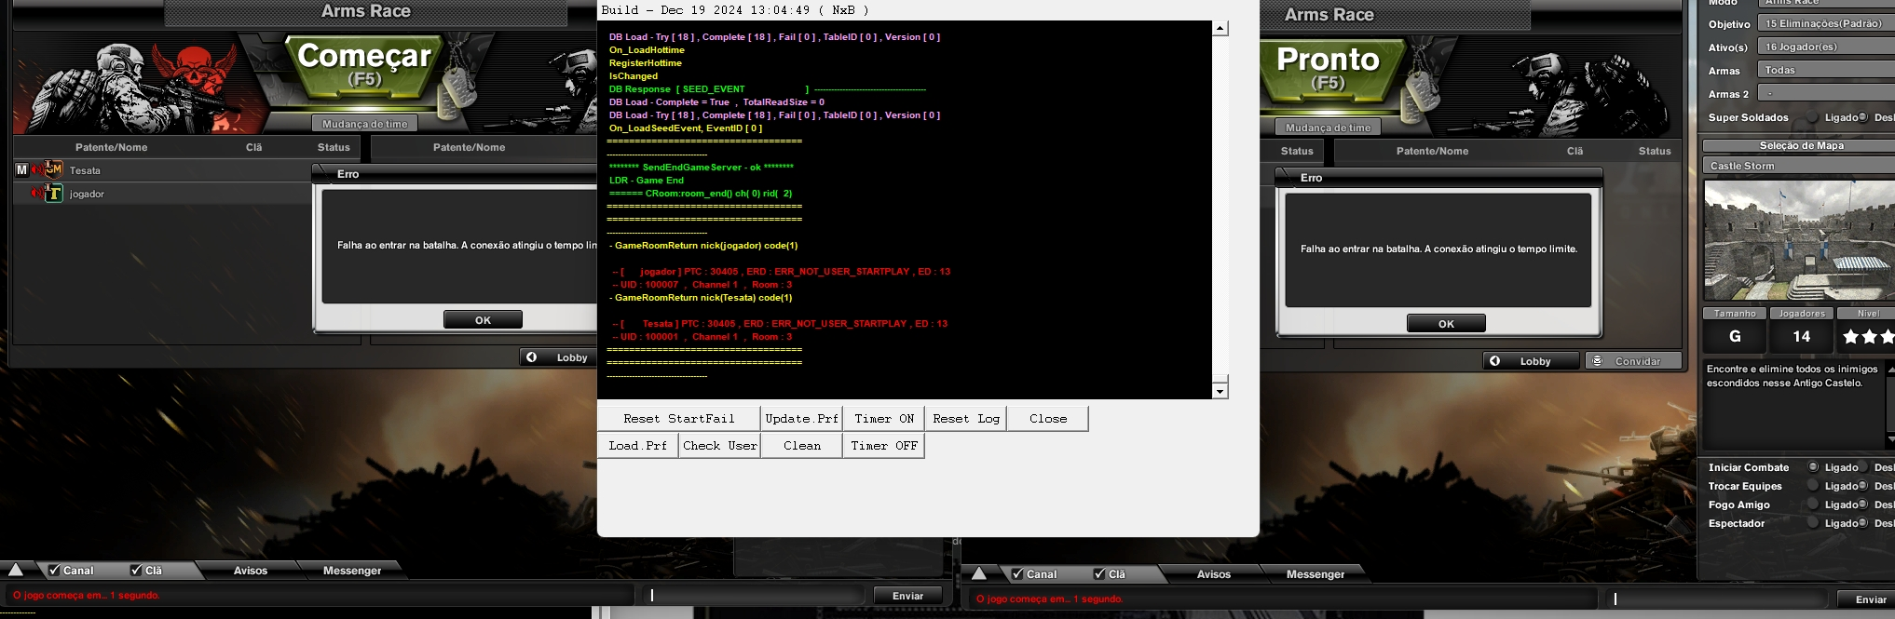Click Enviar in the left window chat
1895x619 pixels.
click(x=907, y=596)
